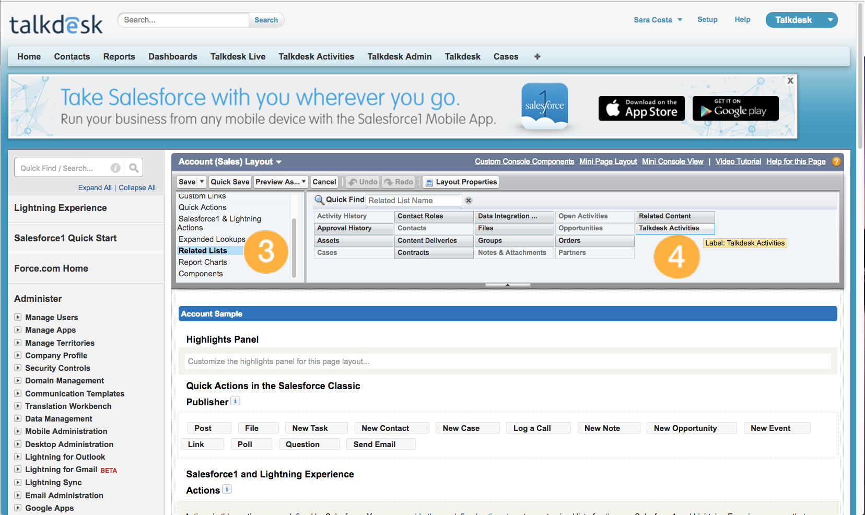
Task: Open the Home tab
Action: coord(29,56)
